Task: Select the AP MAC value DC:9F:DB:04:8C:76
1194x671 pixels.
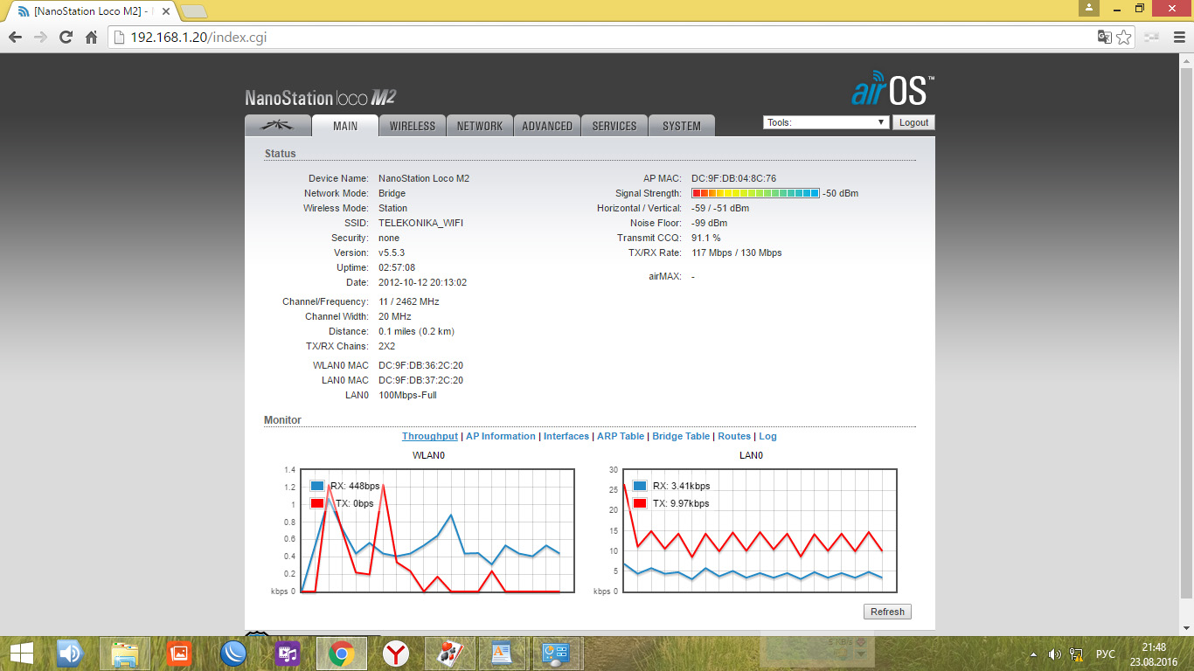Action: pos(733,178)
